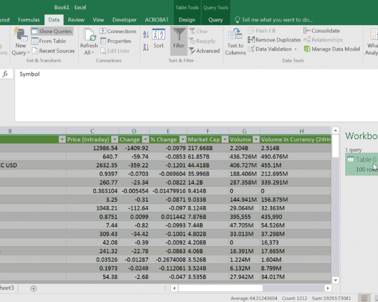This screenshot has width=378, height=302.
Task: Click the Sort A to Z icon
Action: pos(146,34)
